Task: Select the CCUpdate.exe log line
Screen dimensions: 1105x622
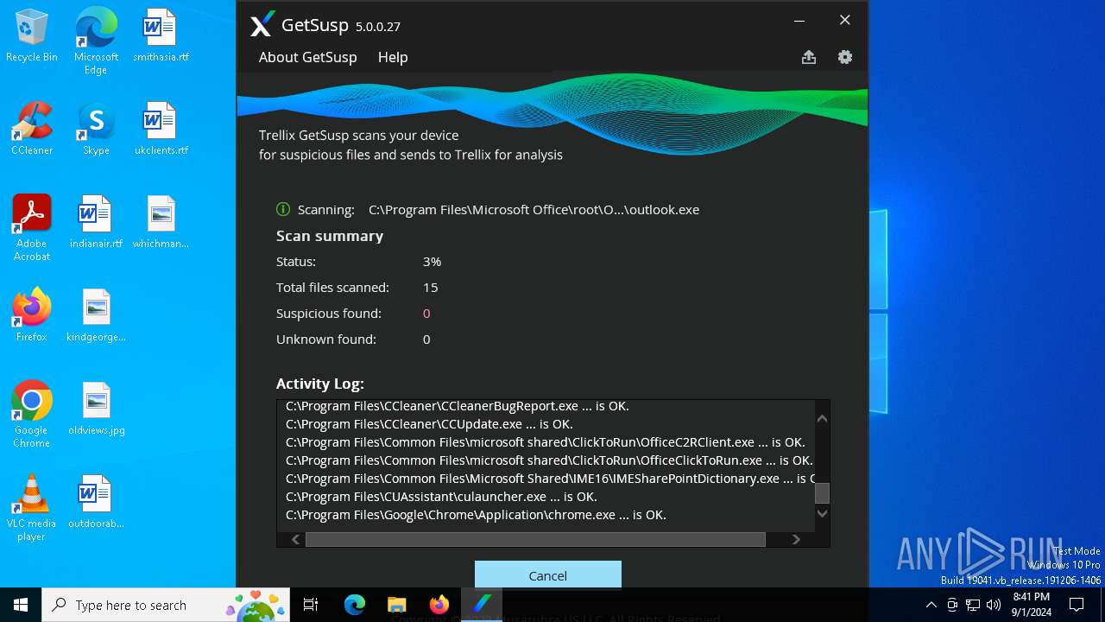Action: coord(429,424)
